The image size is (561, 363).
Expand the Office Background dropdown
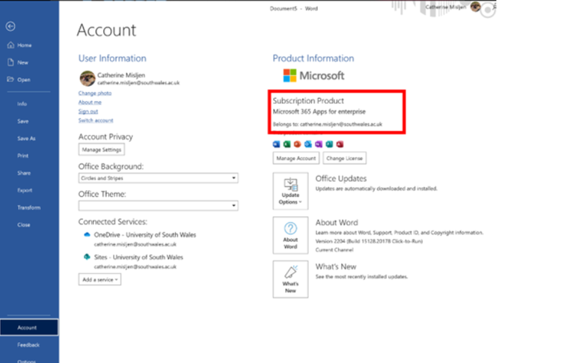point(234,178)
